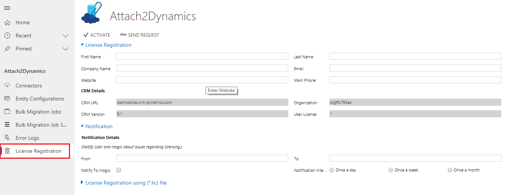Click the License Registration section heading
508x195 pixels.
[x=109, y=45]
